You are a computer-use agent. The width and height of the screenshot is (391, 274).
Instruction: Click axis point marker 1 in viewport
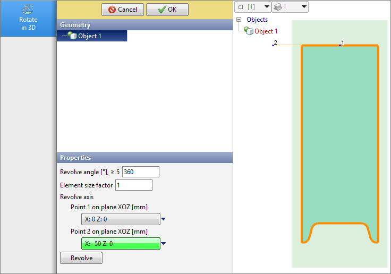click(340, 45)
